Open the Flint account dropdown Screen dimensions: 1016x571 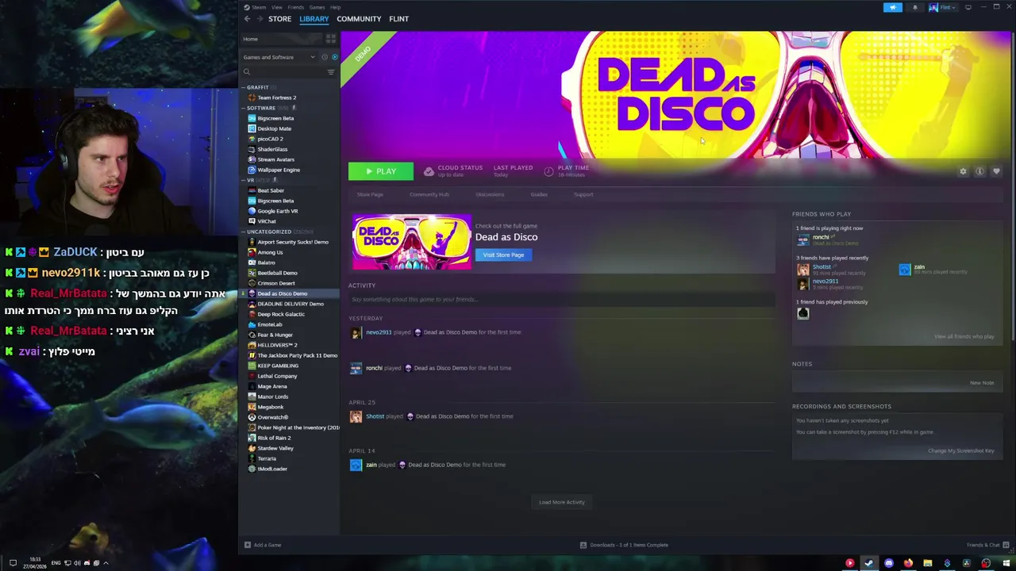943,7
